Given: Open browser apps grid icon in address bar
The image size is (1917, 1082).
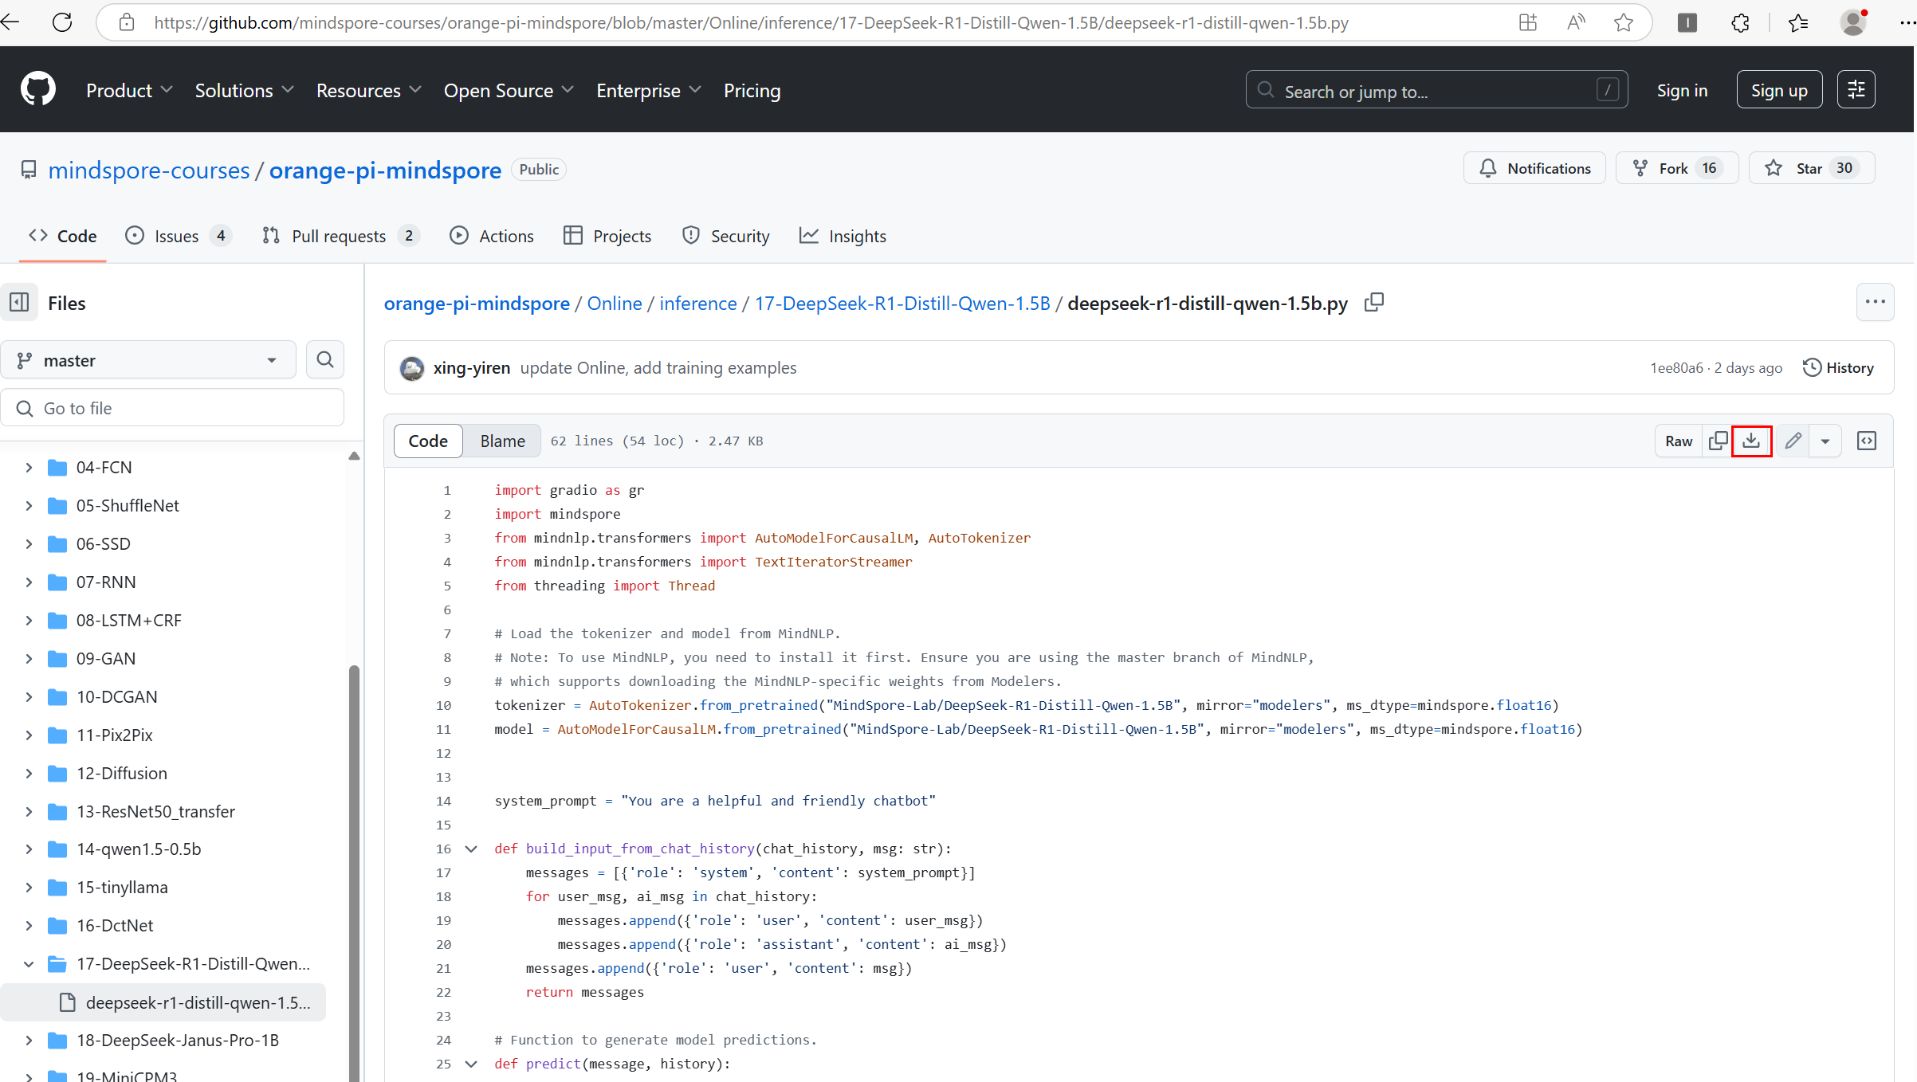Looking at the screenshot, I should coord(1527,22).
